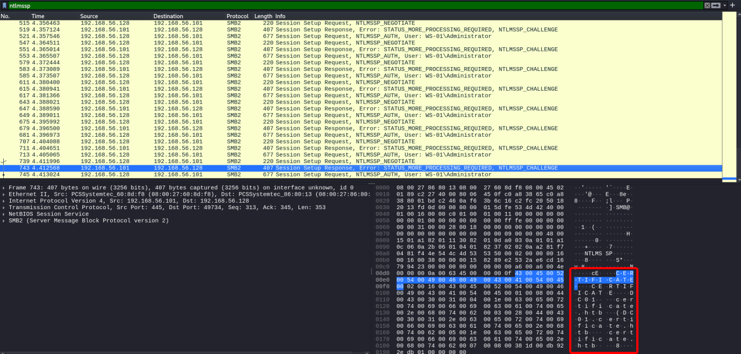Expand Internet Protocol Version 4 section
Image resolution: width=741 pixels, height=354 pixels.
(5, 201)
